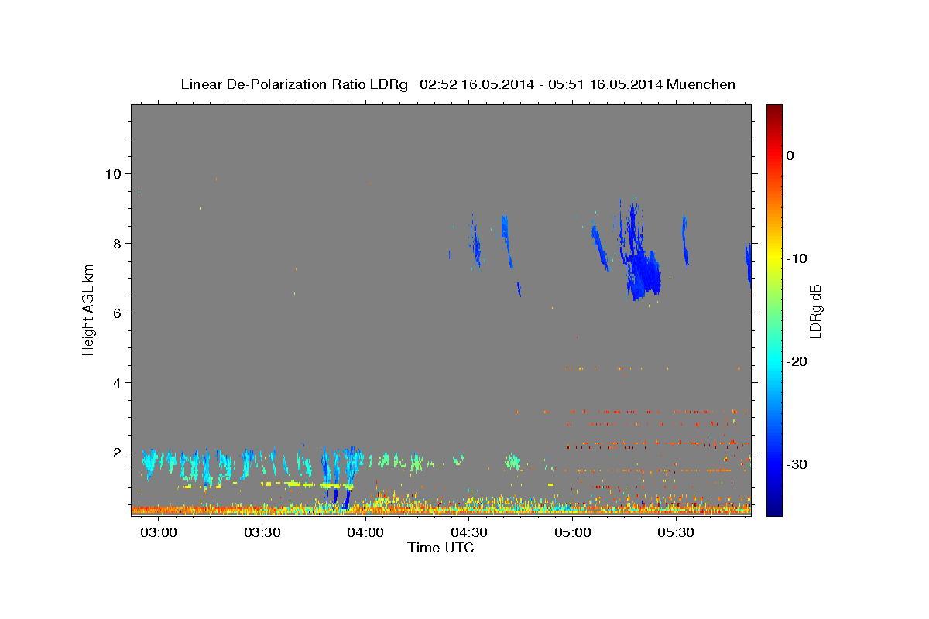Image resolution: width=929 pixels, height=619 pixels.
Task: Click the 04:00 time tick label
Action: pos(366,533)
